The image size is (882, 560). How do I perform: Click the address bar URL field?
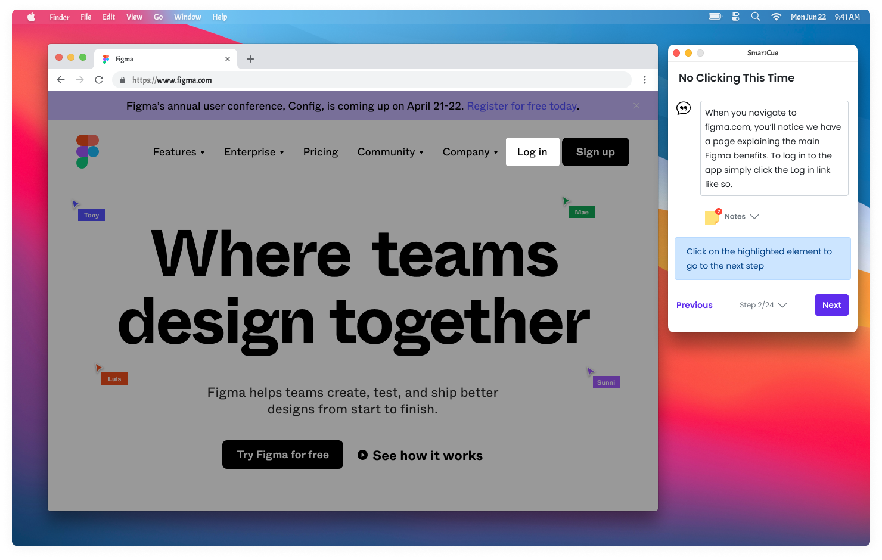(372, 80)
